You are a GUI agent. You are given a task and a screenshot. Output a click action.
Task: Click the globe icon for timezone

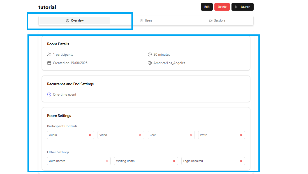pyautogui.click(x=150, y=63)
